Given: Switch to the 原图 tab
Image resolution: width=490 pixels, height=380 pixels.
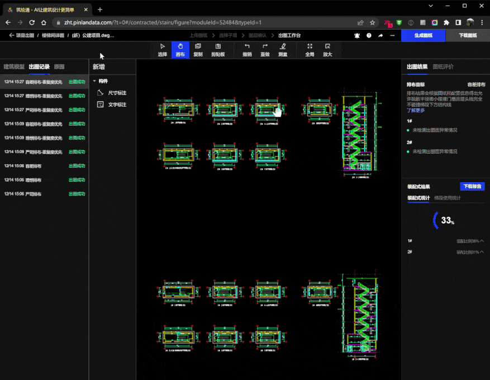Looking at the screenshot, I should [59, 66].
